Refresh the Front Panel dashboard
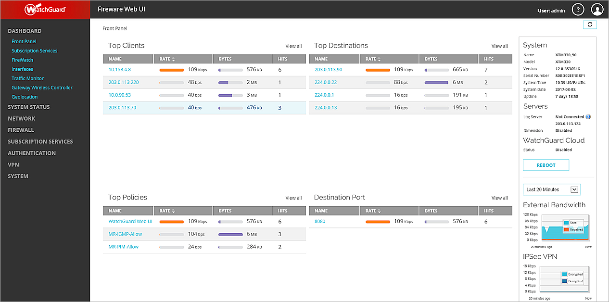The width and height of the screenshot is (609, 302). 590,25
